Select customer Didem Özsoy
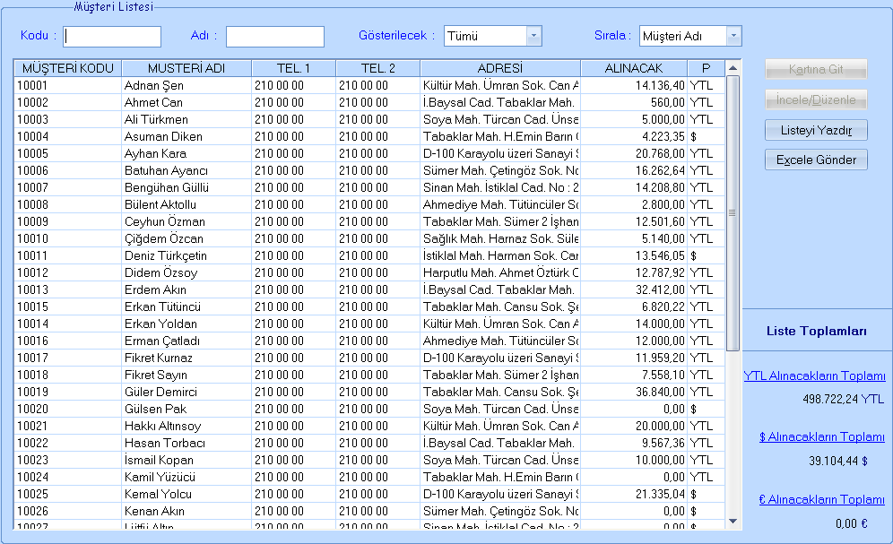This screenshot has width=893, height=544. tap(160, 272)
